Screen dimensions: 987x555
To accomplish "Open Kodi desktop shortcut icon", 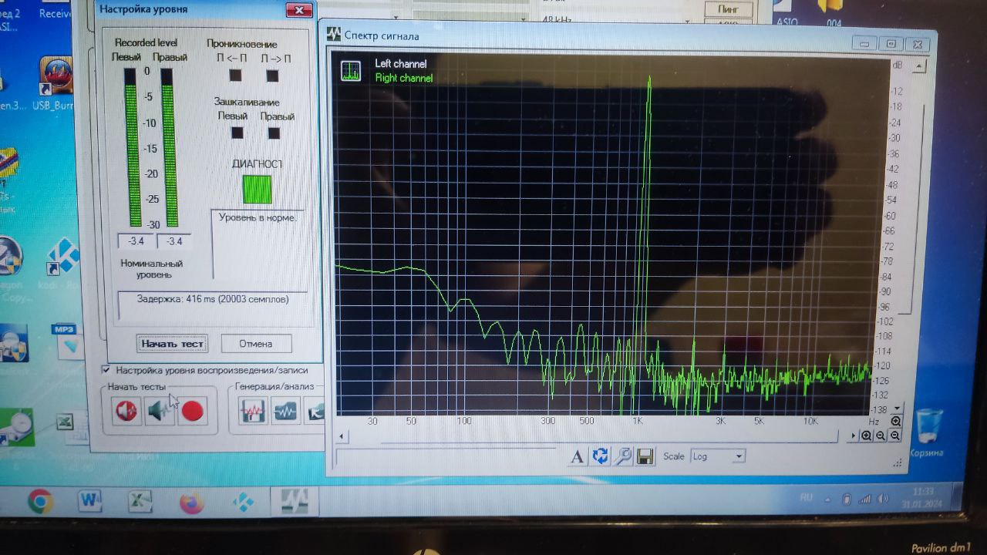I will 62,257.
